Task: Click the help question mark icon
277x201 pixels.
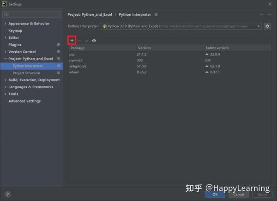Action: tap(7, 195)
